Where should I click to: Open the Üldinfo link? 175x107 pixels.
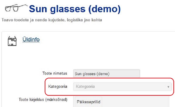coord(31,39)
